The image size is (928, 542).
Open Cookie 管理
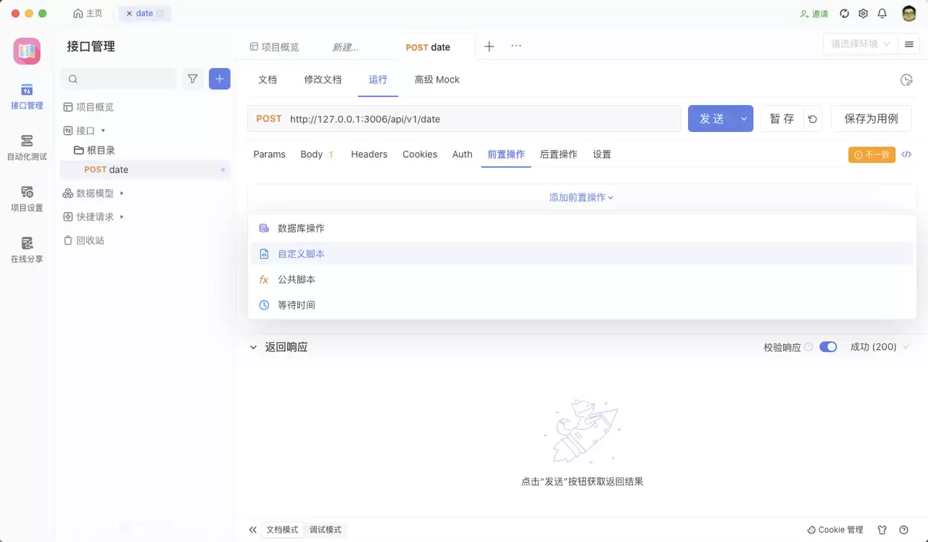point(834,530)
